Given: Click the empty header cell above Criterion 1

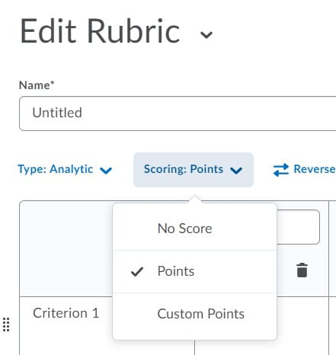Looking at the screenshot, I should (x=66, y=248).
